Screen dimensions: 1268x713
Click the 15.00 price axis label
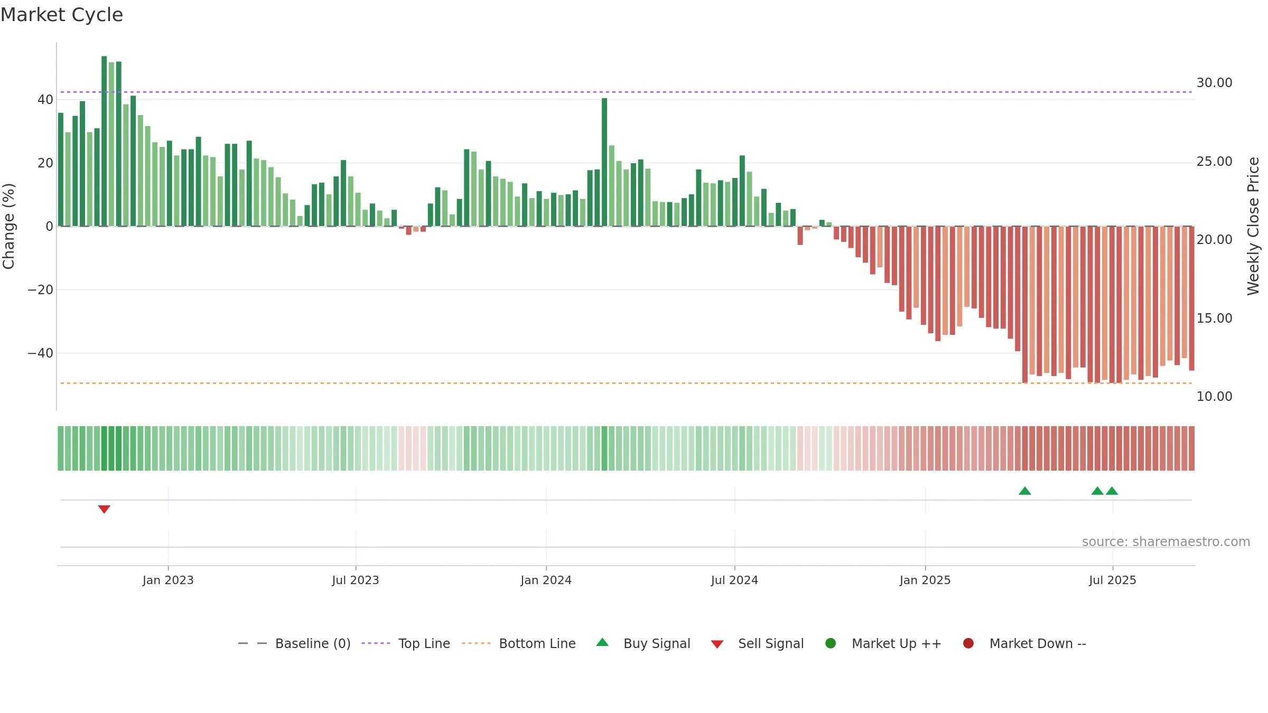[1214, 318]
